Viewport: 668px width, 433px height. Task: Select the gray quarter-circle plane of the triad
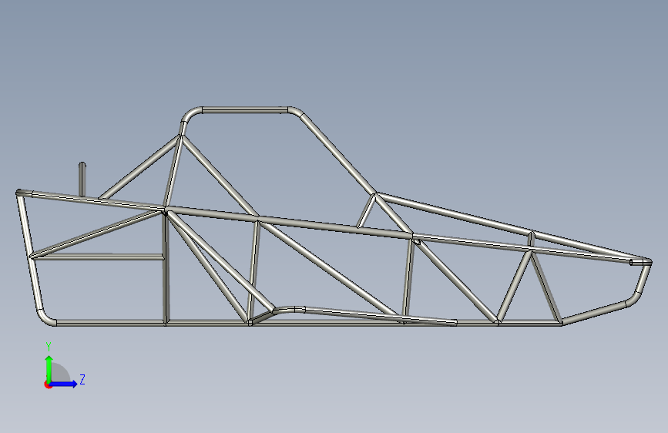point(60,373)
